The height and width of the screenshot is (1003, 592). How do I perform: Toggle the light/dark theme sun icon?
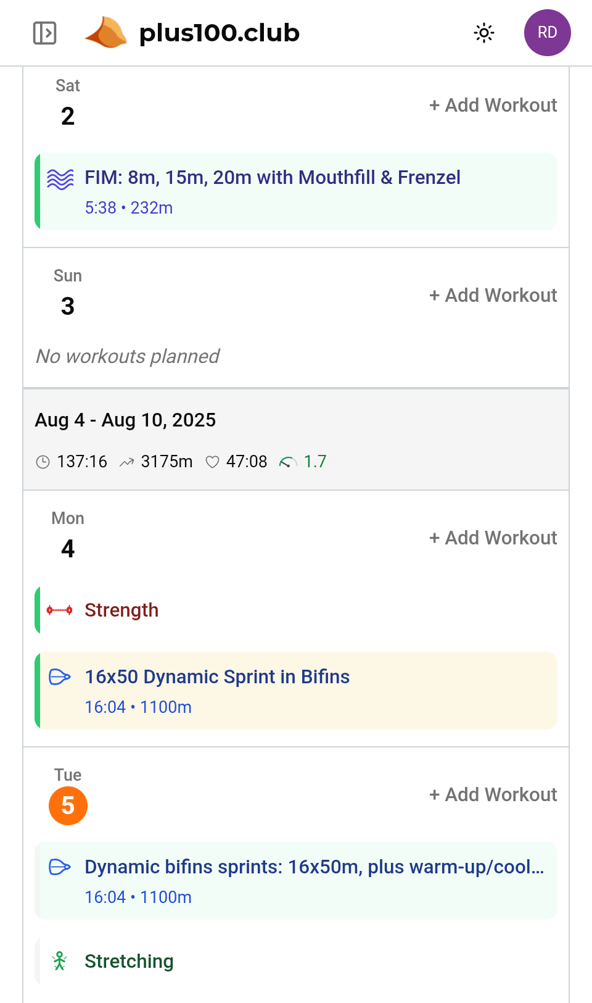[483, 33]
